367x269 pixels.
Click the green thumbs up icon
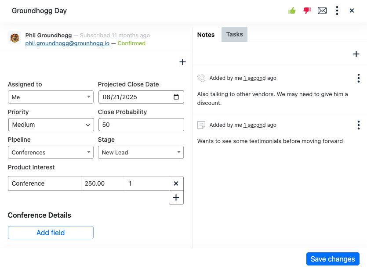(x=292, y=11)
